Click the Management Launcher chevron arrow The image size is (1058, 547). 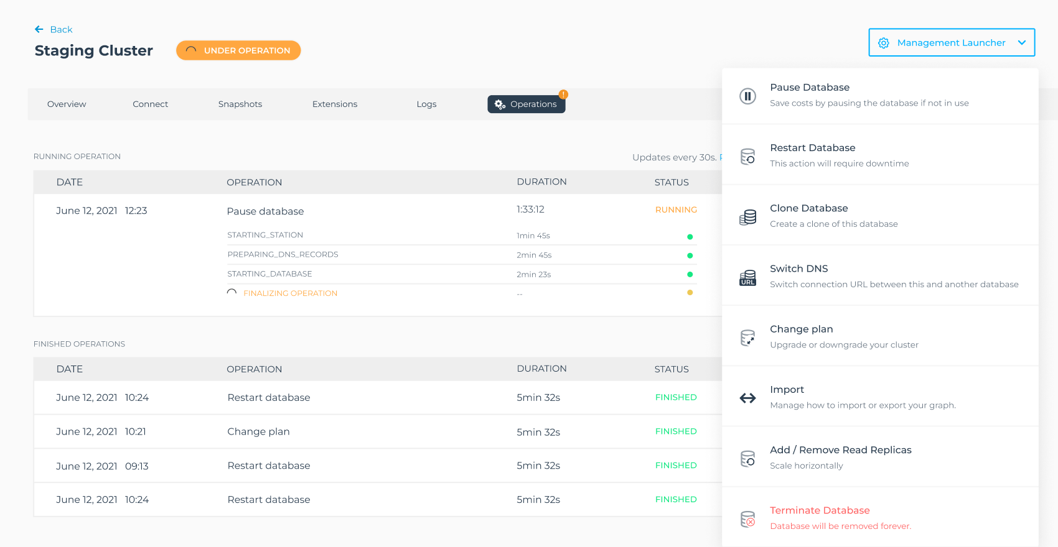(x=1021, y=42)
